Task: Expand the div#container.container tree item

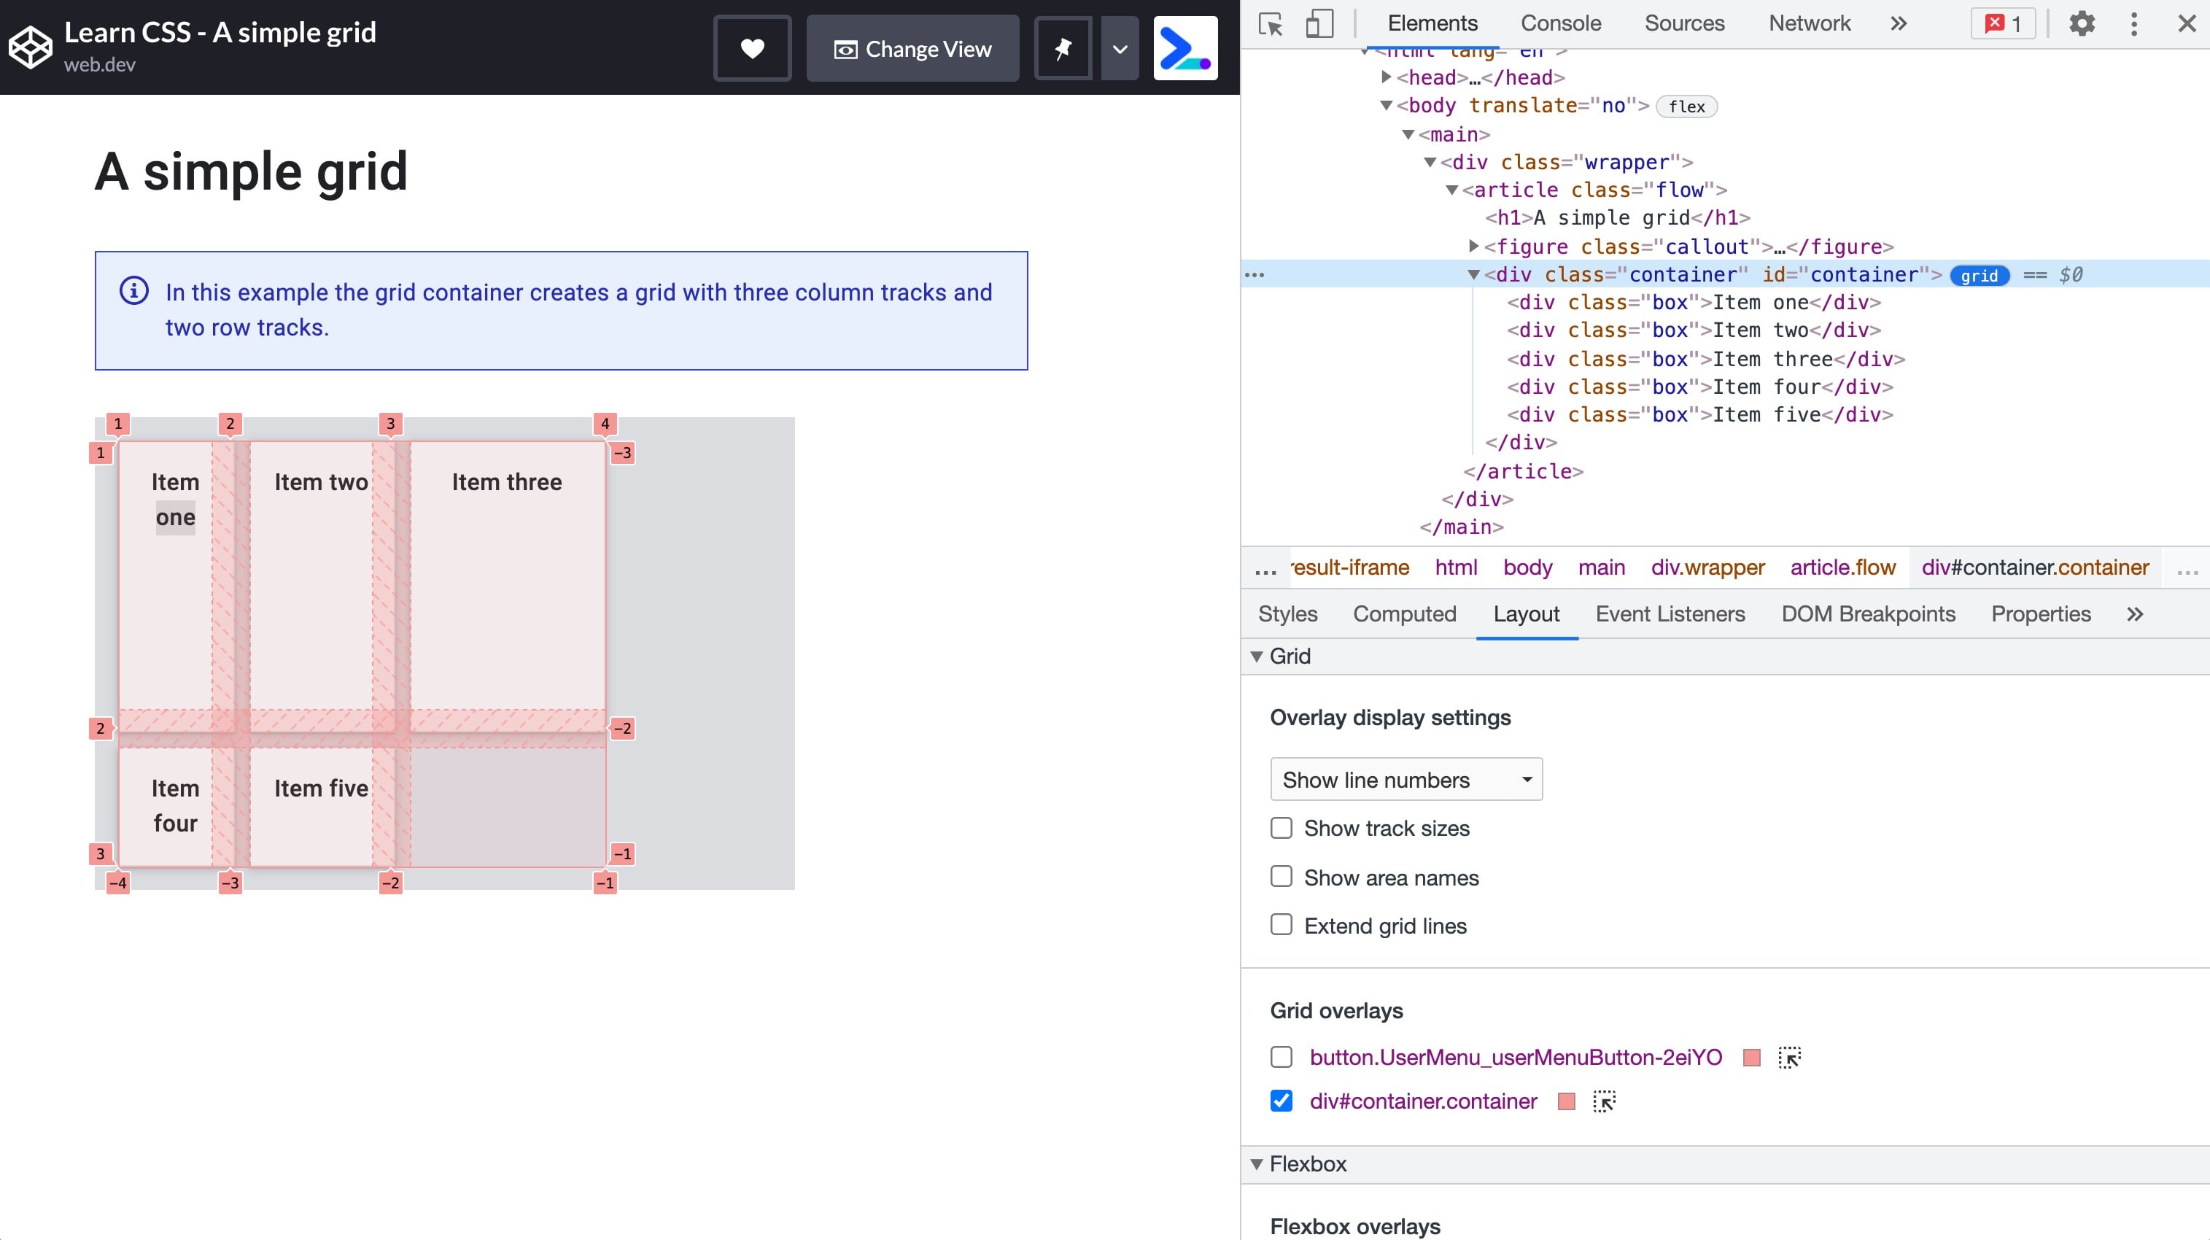Action: (x=1474, y=275)
